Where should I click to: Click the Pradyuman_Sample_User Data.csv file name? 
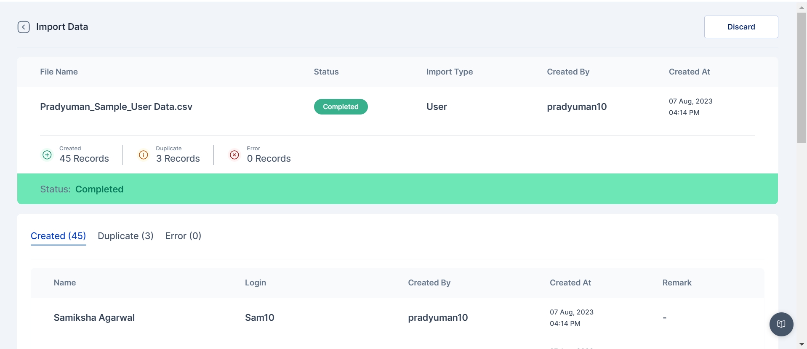point(116,107)
